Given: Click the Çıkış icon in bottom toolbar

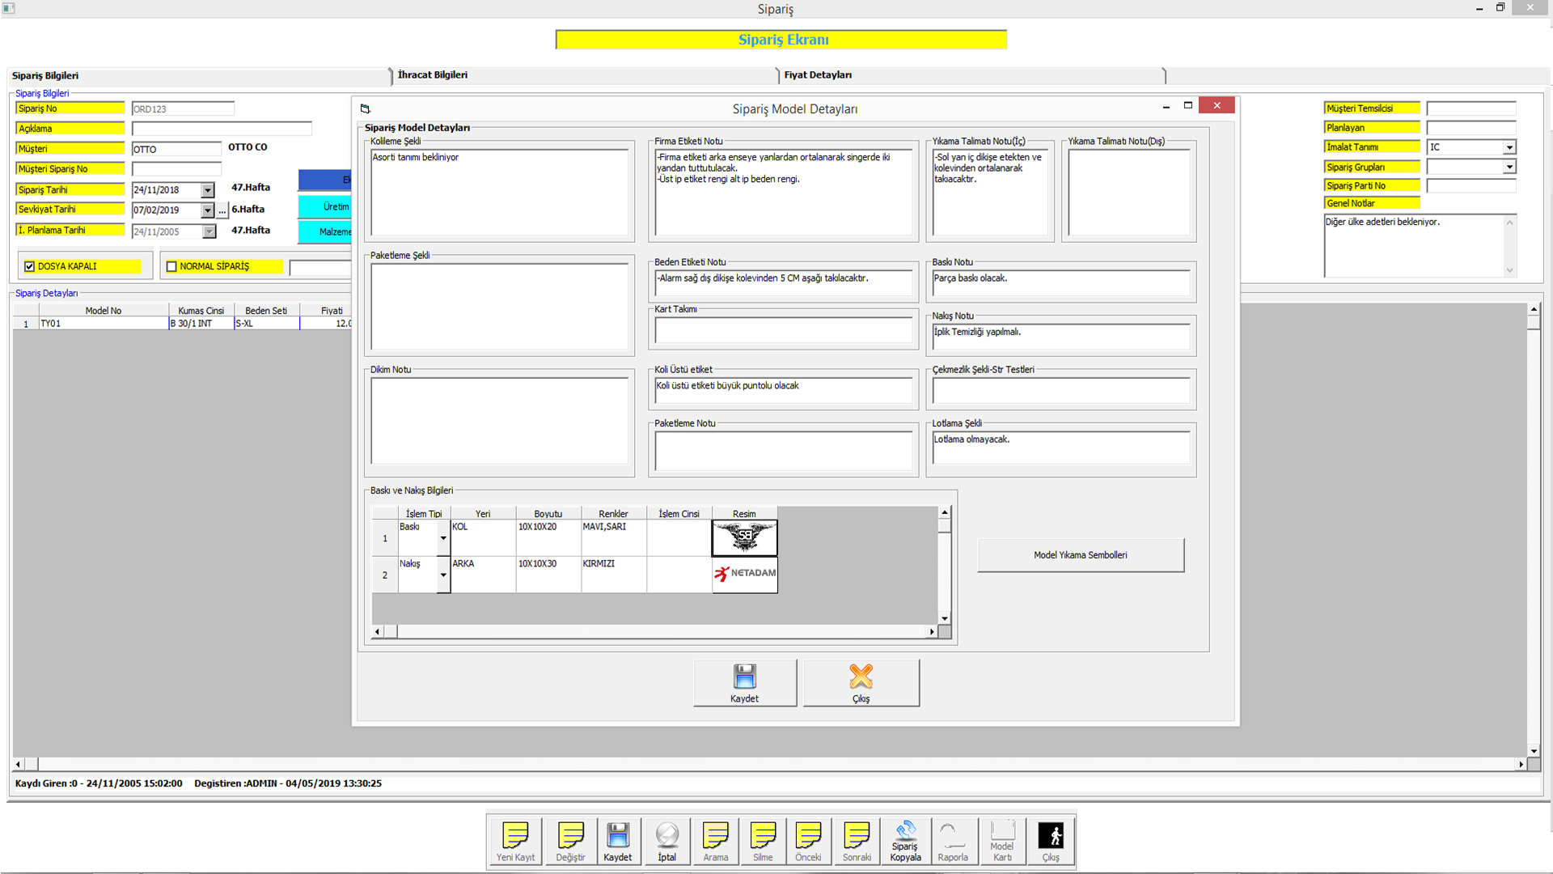Looking at the screenshot, I should (1050, 840).
